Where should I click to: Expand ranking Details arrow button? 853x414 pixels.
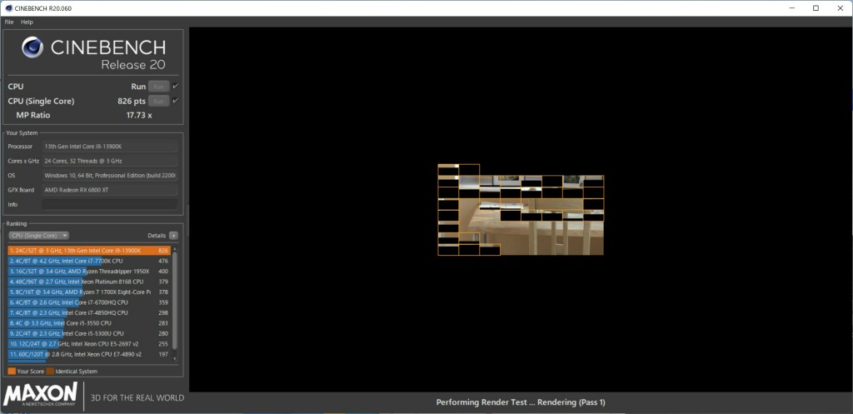(x=173, y=236)
